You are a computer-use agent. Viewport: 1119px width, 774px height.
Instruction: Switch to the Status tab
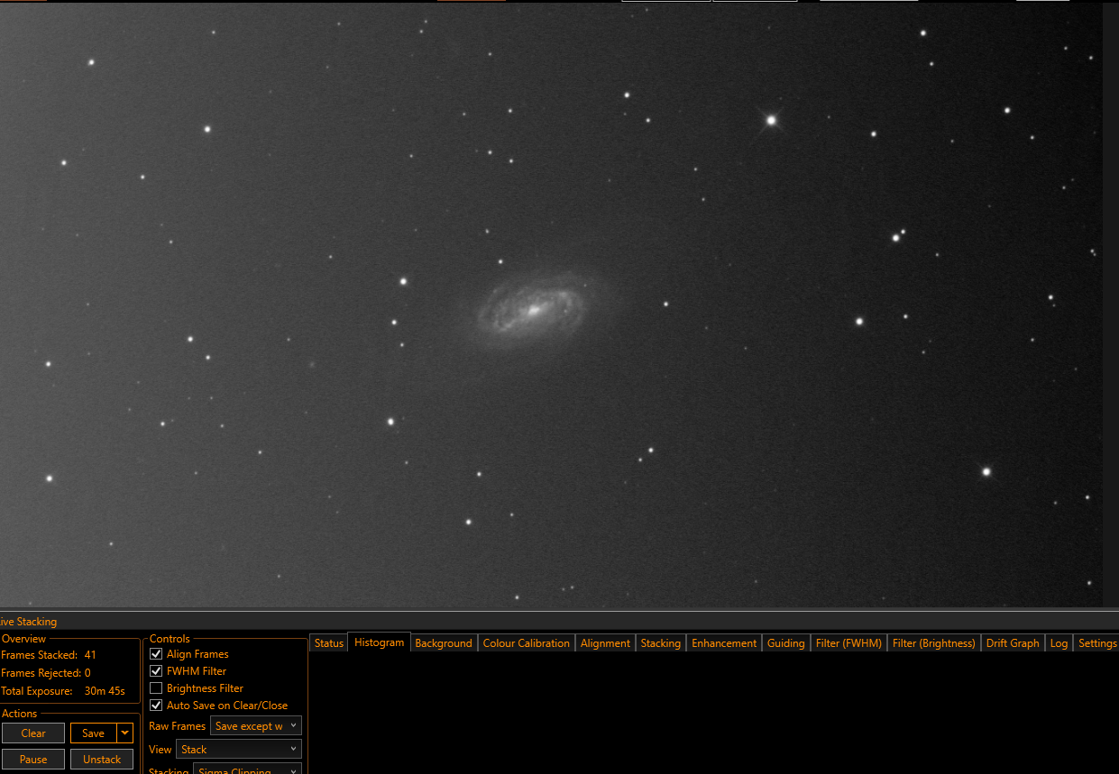click(x=329, y=643)
